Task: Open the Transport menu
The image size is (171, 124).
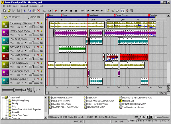Action: 23,6
